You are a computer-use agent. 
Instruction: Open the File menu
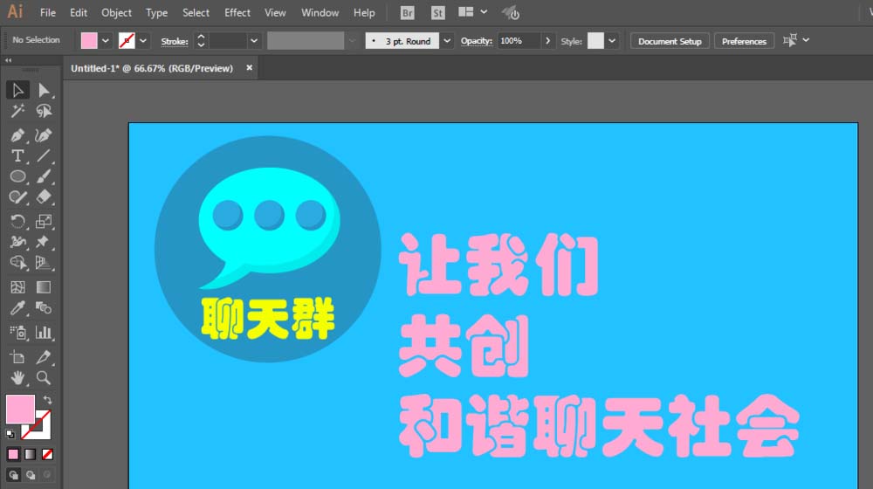pos(48,13)
